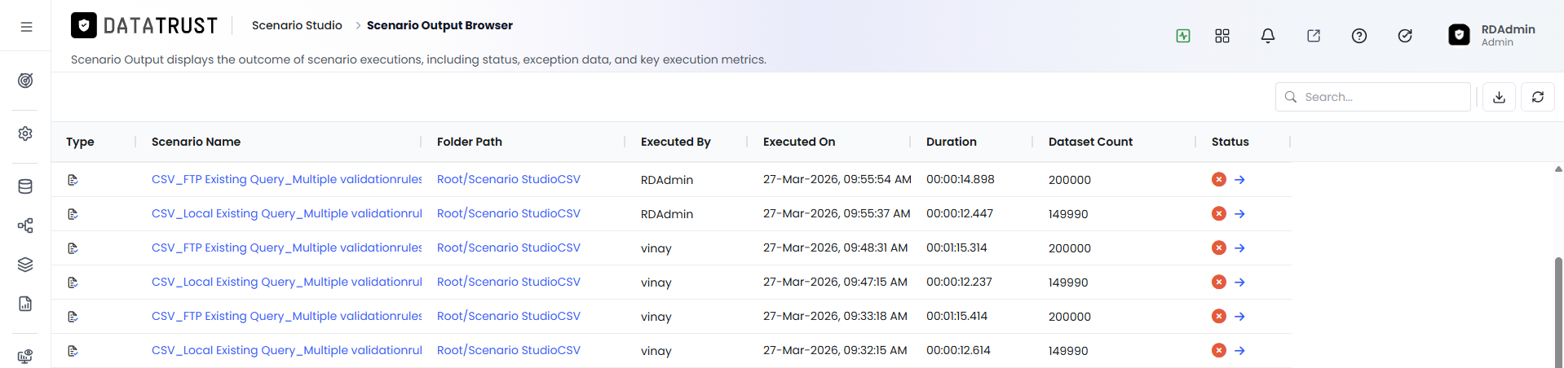Open CSV_FTP scenario executed 09:48:31 AM

(286, 248)
